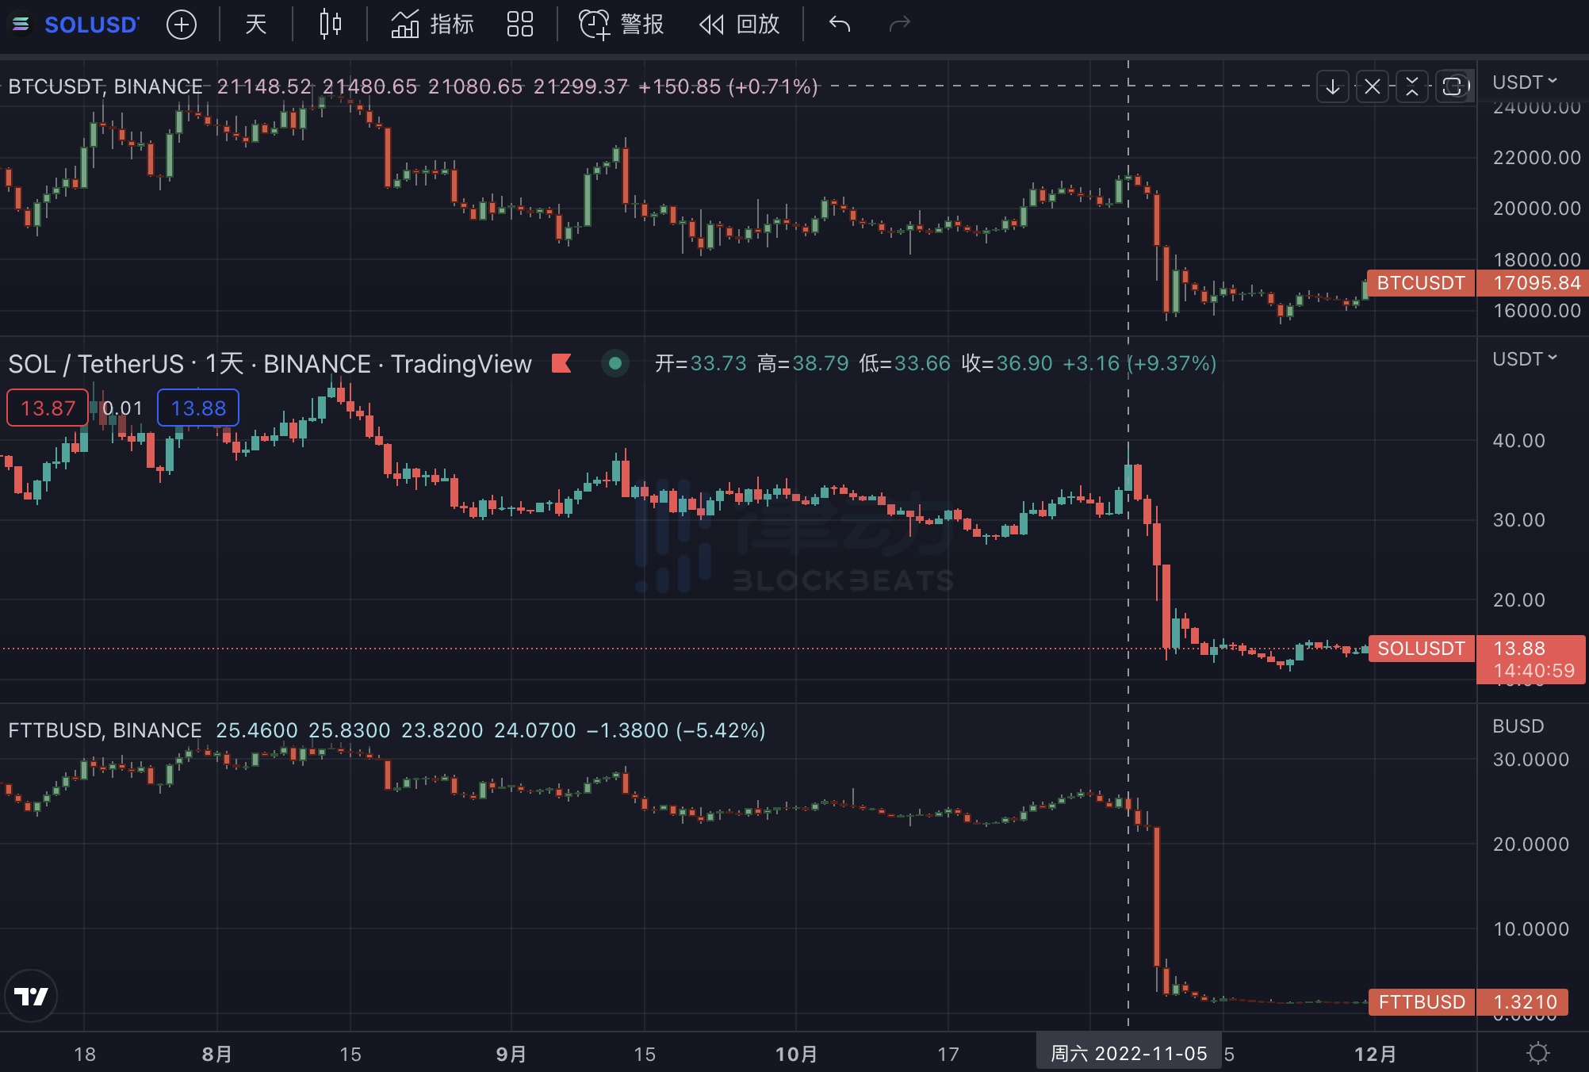The width and height of the screenshot is (1589, 1072).
Task: Open the multi-chart layout grid icon
Action: (x=519, y=25)
